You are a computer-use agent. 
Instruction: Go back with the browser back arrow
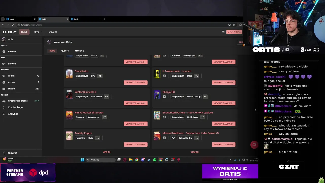pyautogui.click(x=3, y=25)
